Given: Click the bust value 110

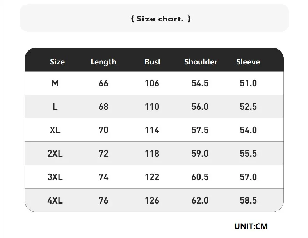Looking at the screenshot, I should 152,107.
